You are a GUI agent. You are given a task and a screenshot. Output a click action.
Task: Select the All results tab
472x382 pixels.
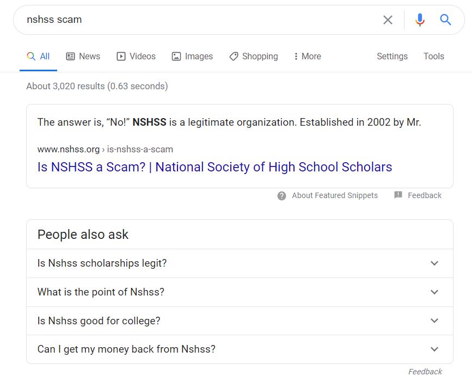(x=38, y=56)
